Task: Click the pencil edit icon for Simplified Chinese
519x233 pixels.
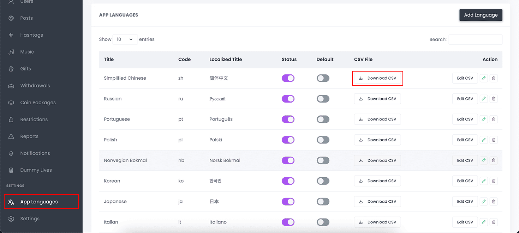Action: 484,78
